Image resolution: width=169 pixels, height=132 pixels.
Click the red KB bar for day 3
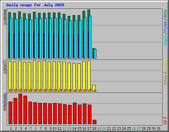click(x=20, y=109)
